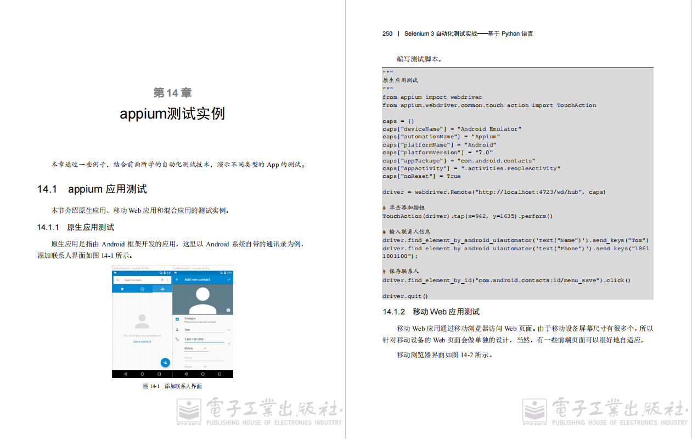Open the three-dot overflow menu in the contacts search bar
692x439 pixels.
pos(167,280)
